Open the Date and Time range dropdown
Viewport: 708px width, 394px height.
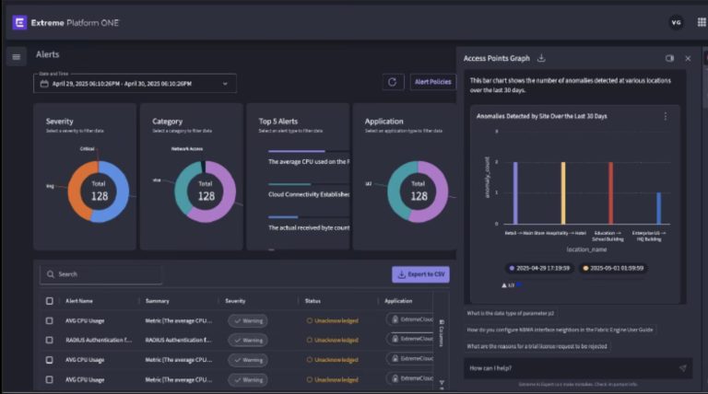[135, 84]
